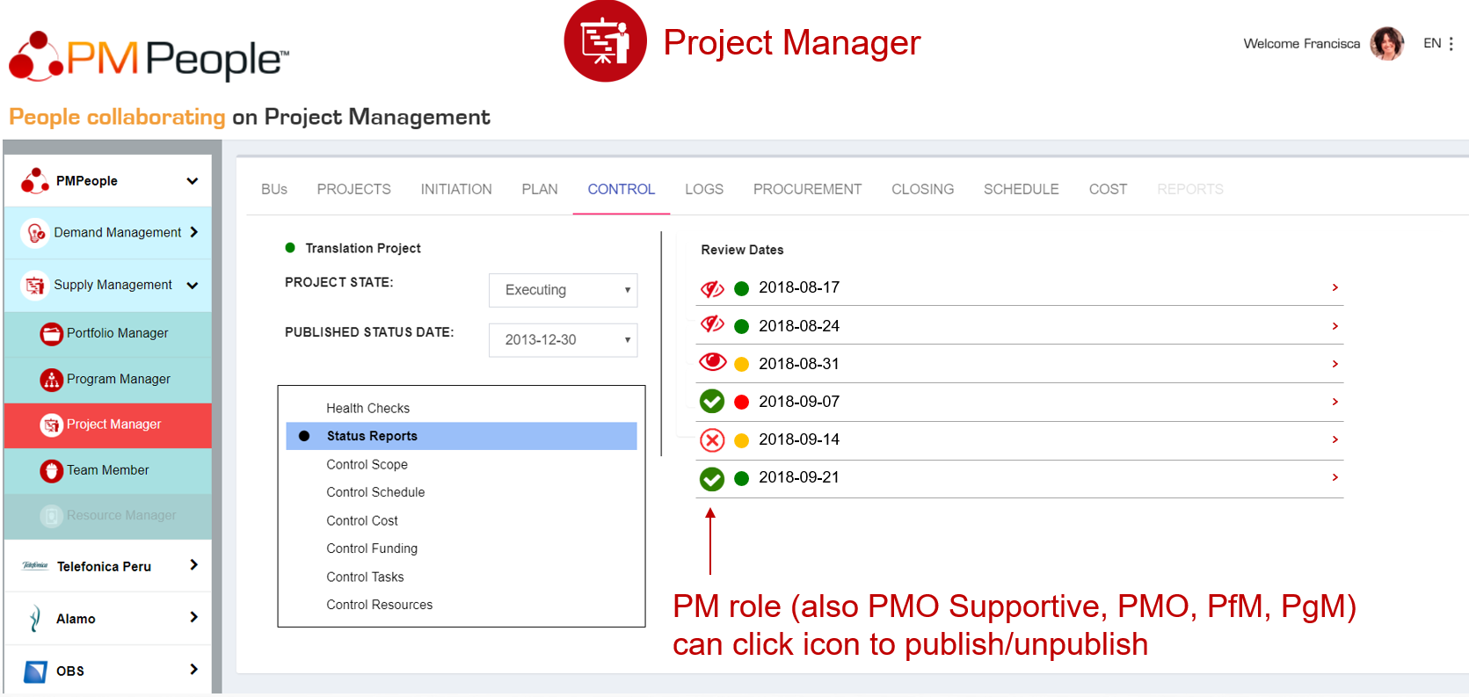Click the green dot beside Translation Project
Screen dimensions: 1469x697
pyautogui.click(x=290, y=248)
